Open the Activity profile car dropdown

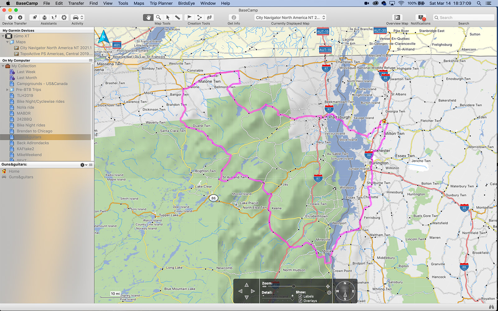(x=78, y=17)
